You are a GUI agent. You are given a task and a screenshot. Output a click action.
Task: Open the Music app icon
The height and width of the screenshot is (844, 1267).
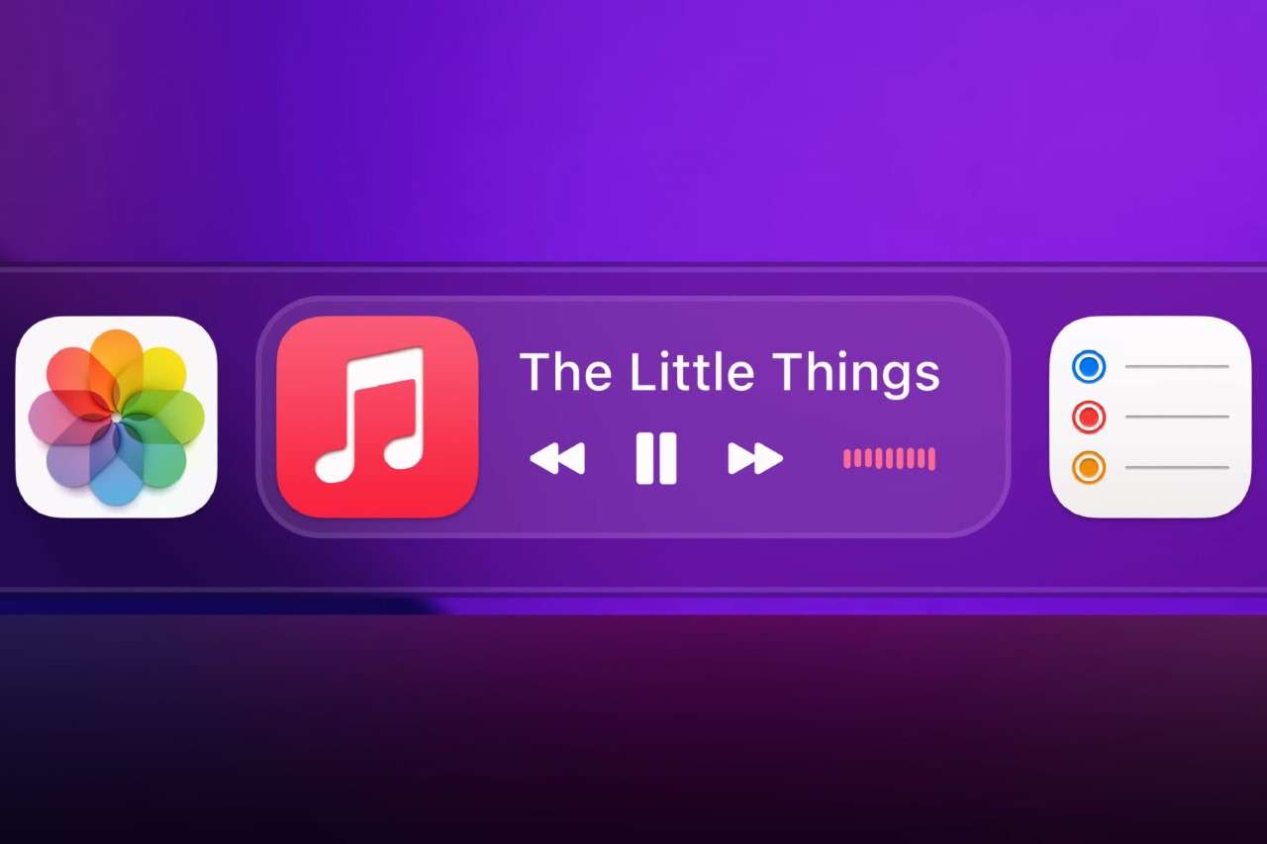click(x=377, y=417)
